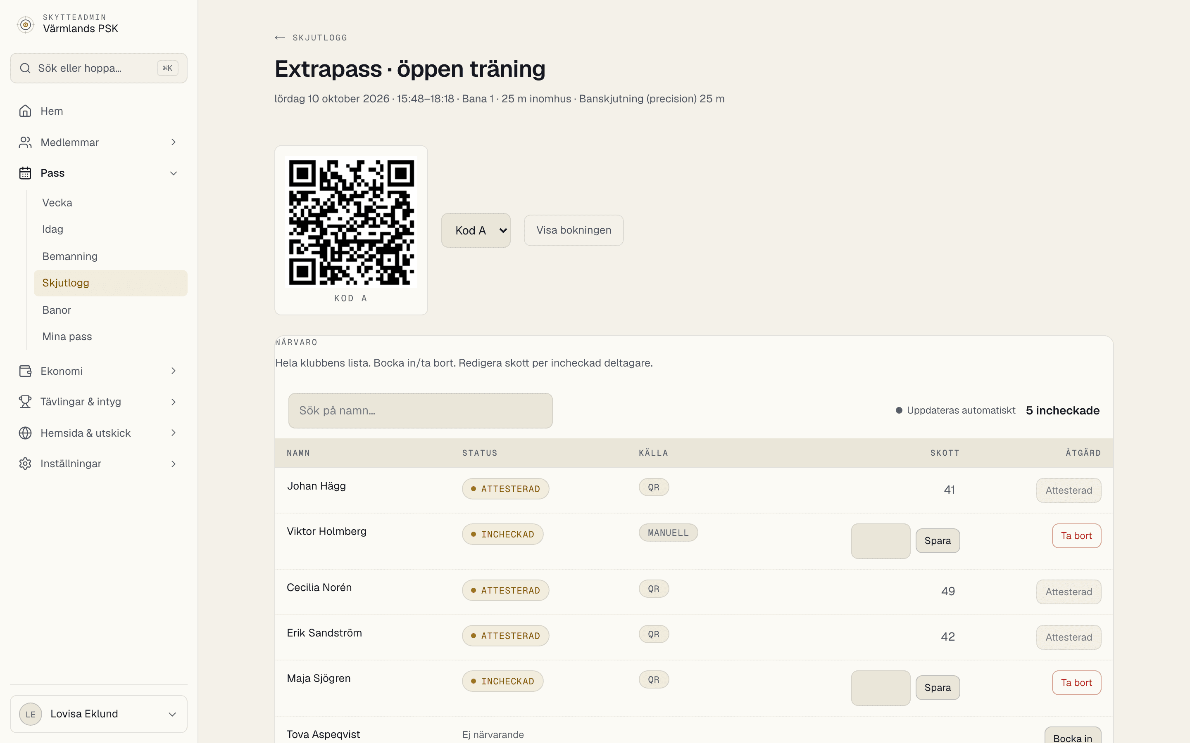Click the Ej närvarande status text
The height and width of the screenshot is (743, 1190).
point(493,735)
